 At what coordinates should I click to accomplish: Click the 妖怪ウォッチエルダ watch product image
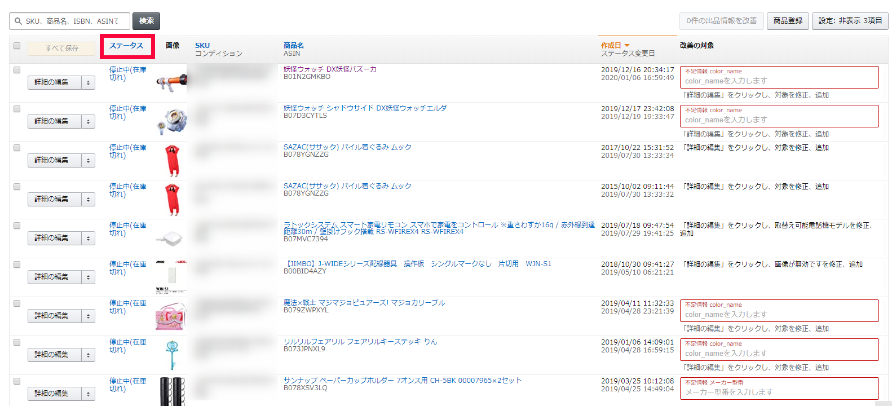coord(171,121)
